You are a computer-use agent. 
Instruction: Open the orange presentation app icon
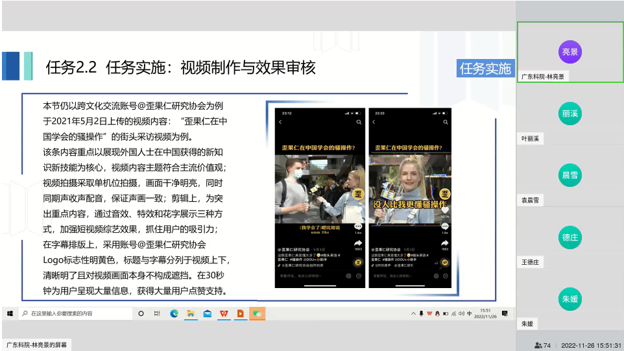(x=241, y=313)
